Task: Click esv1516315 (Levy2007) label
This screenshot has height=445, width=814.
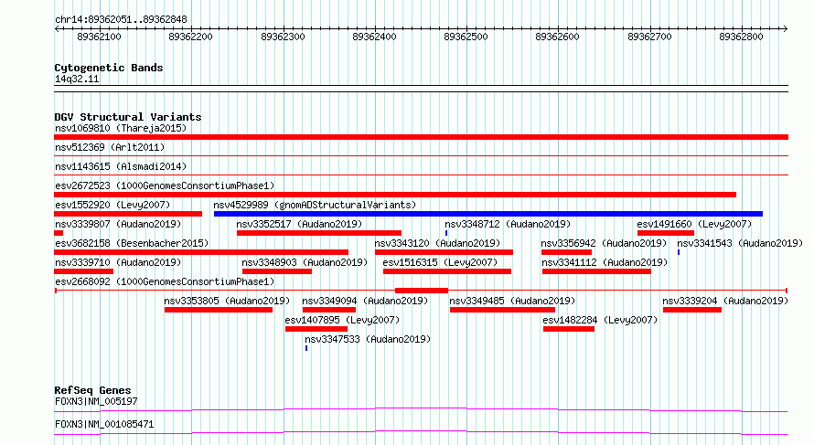Action: pos(440,262)
